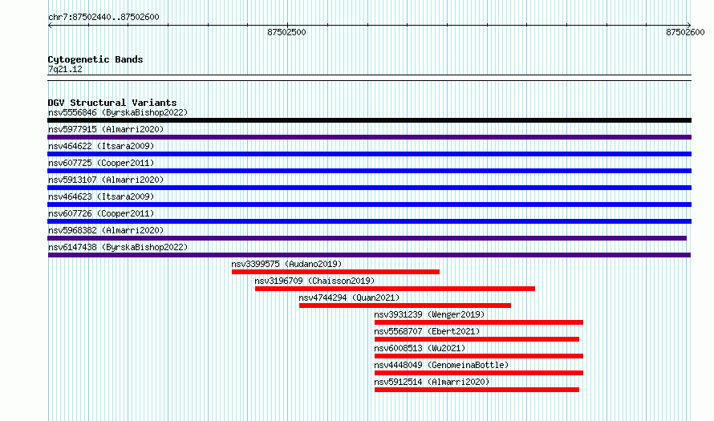Viewport: 714px width, 421px height.
Task: Select the red nsv6008513 variant bar
Action: (479, 356)
